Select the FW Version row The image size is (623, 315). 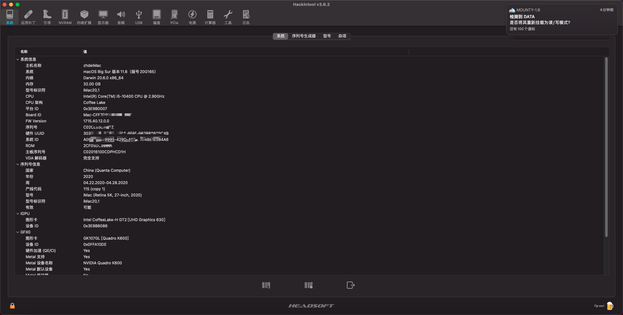tap(309, 121)
